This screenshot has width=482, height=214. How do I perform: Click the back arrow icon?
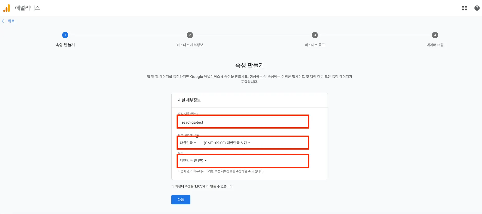[4, 21]
